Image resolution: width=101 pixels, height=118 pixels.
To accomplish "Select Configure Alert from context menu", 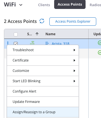I will tap(43, 91).
